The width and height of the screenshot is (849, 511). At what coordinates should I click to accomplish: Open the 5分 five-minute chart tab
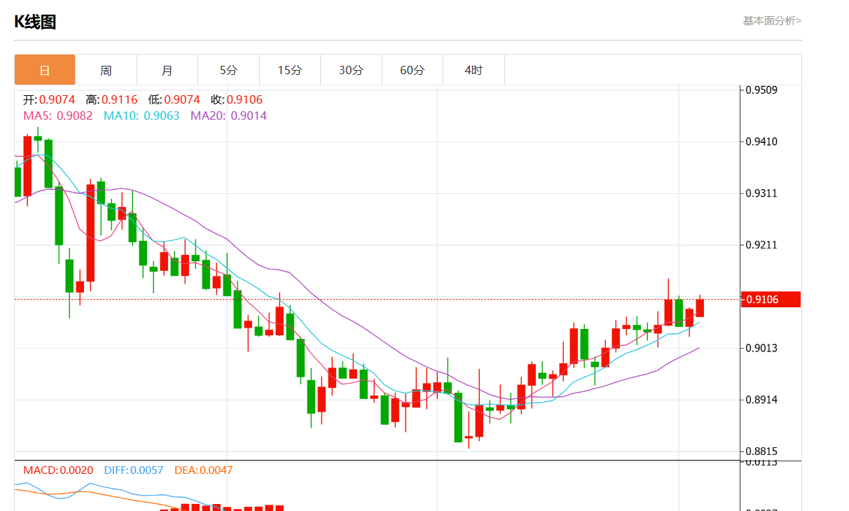228,70
